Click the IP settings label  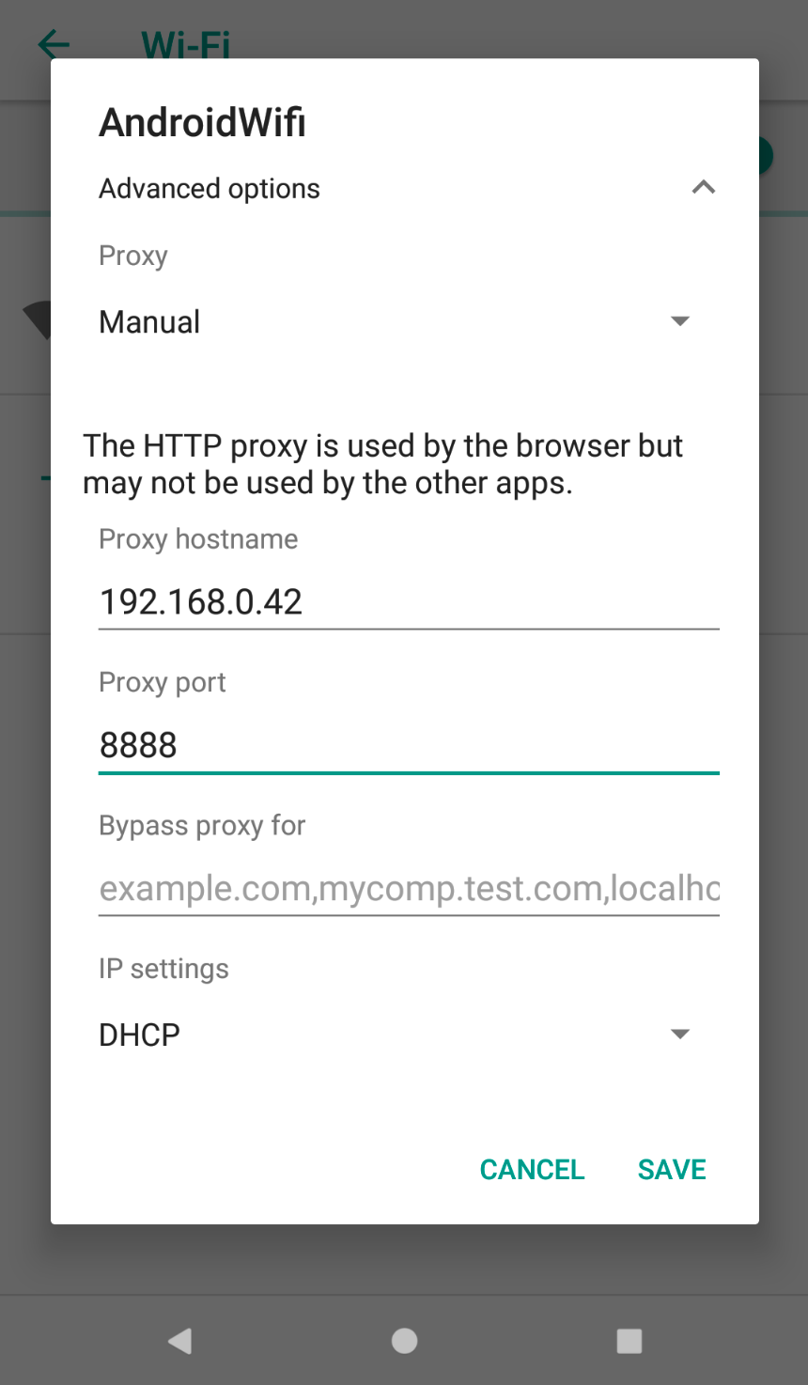click(x=163, y=969)
